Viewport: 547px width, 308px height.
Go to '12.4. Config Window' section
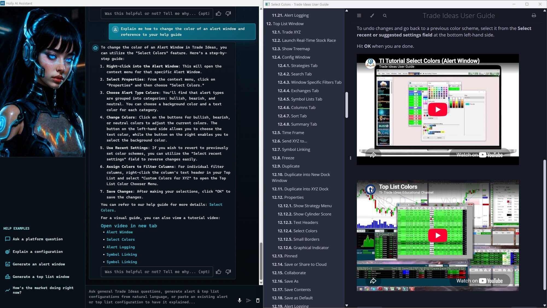(x=291, y=57)
